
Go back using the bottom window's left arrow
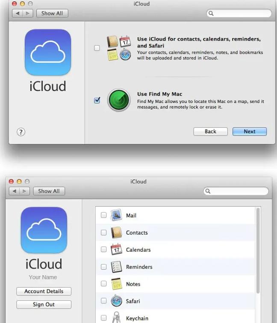14,191
